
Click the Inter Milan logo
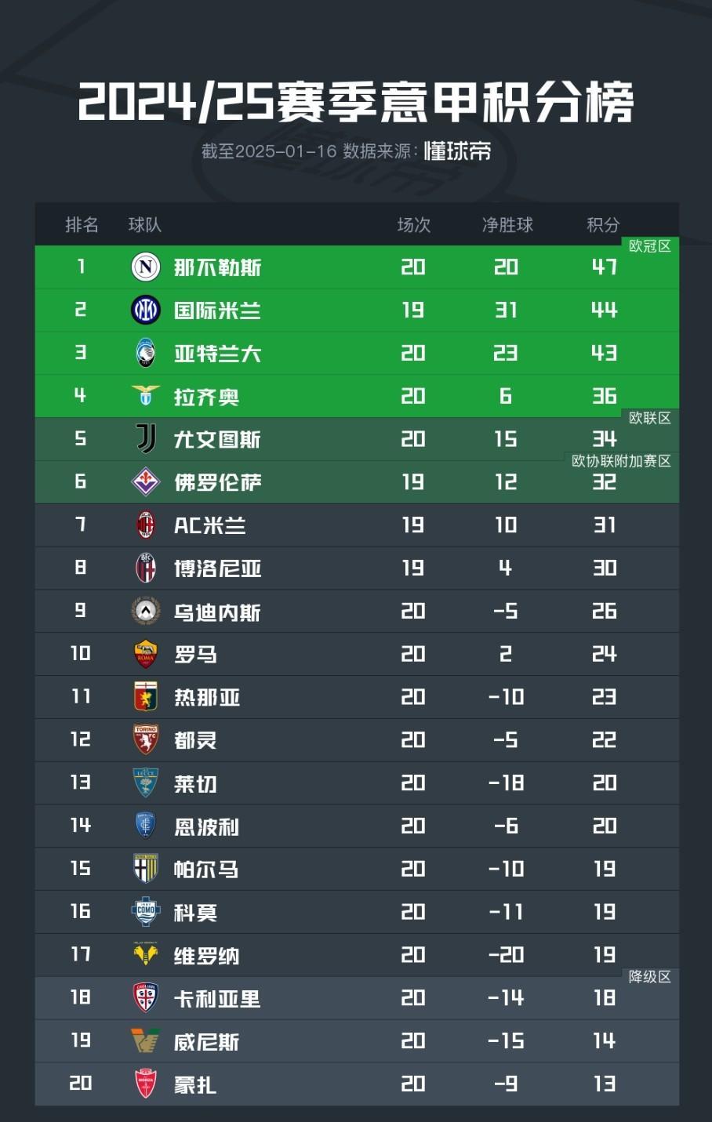(x=146, y=310)
